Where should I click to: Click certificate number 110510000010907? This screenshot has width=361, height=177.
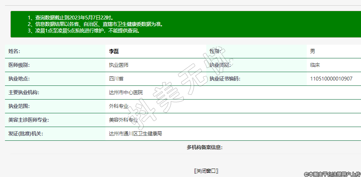click(x=331, y=79)
